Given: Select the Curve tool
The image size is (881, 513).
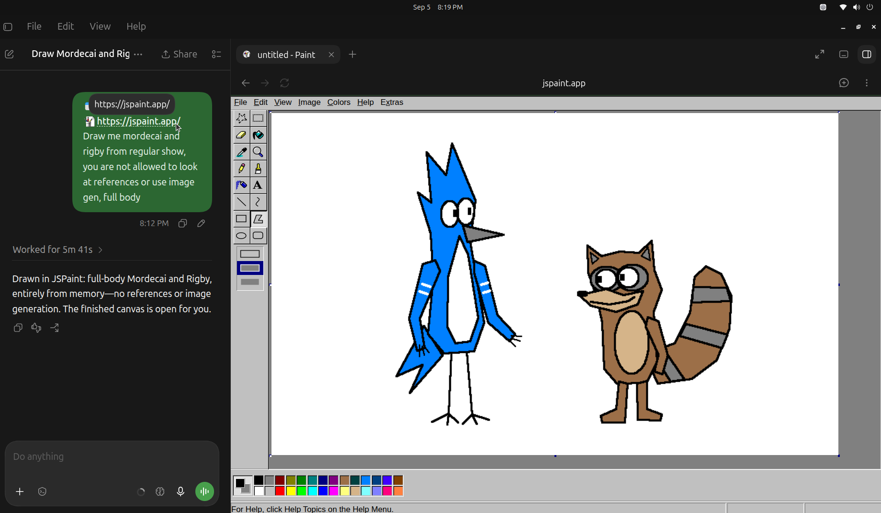Looking at the screenshot, I should click(x=258, y=202).
